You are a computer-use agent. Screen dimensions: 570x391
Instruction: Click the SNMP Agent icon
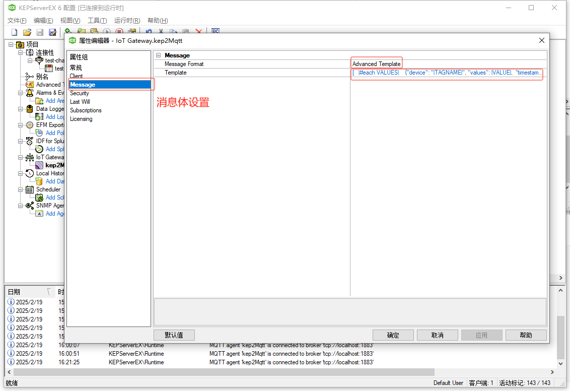[x=30, y=206]
